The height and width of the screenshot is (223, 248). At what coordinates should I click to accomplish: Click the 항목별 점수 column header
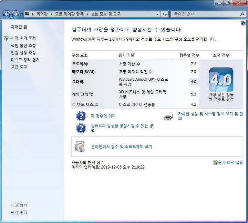(x=189, y=55)
